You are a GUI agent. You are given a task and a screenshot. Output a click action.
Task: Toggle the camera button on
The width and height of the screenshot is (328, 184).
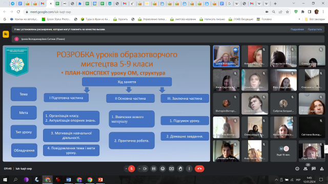145,169
